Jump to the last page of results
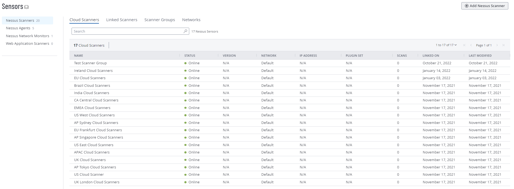This screenshot has width=514, height=189. 503,45
